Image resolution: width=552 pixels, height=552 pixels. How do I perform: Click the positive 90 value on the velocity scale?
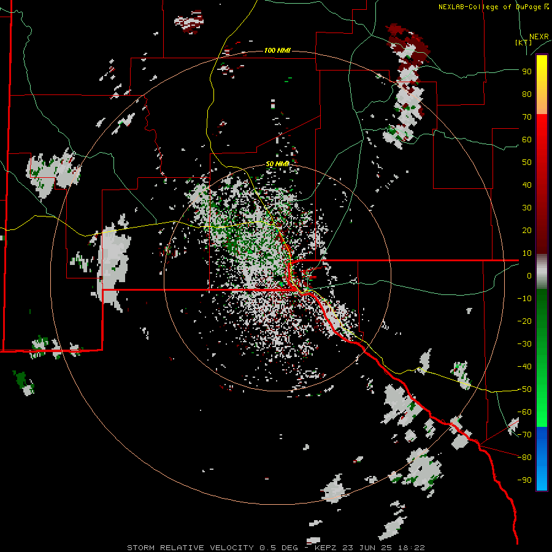tap(527, 72)
